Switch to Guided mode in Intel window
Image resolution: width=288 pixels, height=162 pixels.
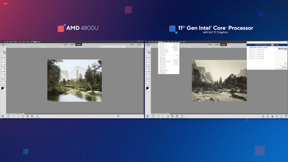click(x=217, y=45)
